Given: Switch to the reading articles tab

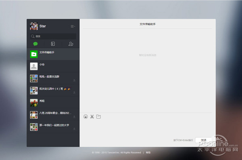Looking at the screenshot, I should (53, 44).
